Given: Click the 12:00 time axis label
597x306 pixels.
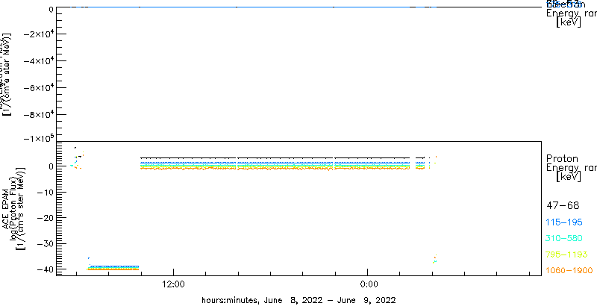Looking at the screenshot, I should tap(174, 284).
